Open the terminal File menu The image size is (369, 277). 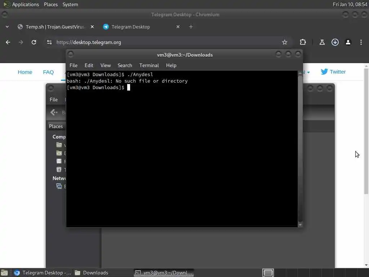point(74,66)
